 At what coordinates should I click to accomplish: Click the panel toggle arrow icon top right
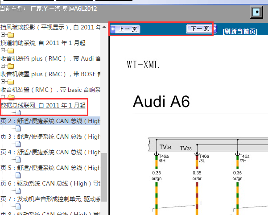pos(256,12)
